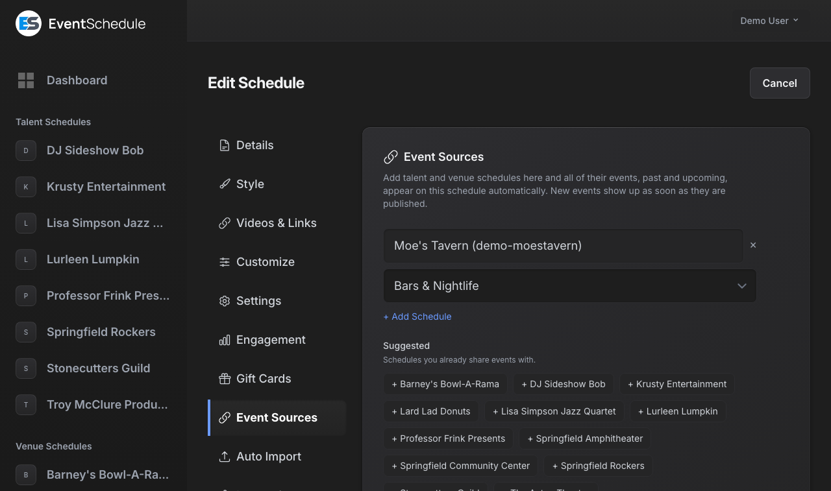The height and width of the screenshot is (491, 831).
Task: Go to the Customize section
Action: coord(277,262)
